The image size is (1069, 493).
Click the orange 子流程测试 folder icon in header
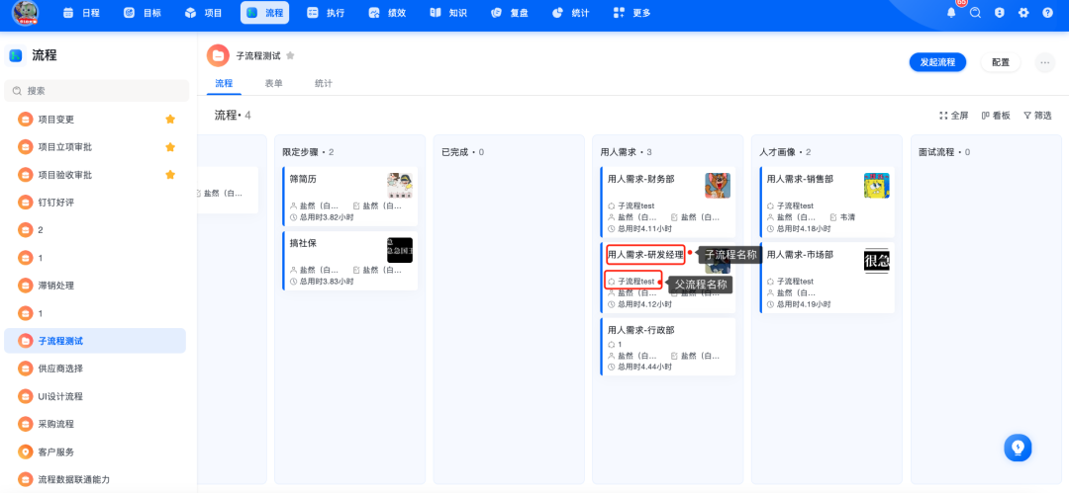[218, 56]
